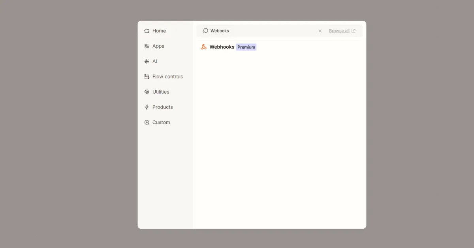Viewport: 474px width, 248px height.
Task: Select the Home icon in the sidebar
Action: point(147,31)
